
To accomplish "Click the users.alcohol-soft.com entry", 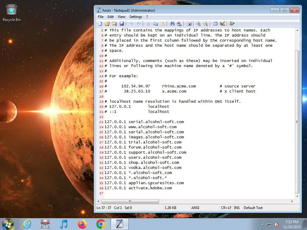I will [x=155, y=158].
